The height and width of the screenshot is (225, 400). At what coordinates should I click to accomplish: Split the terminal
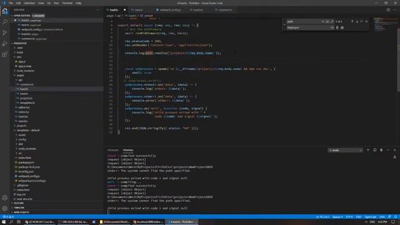[x=375, y=150]
